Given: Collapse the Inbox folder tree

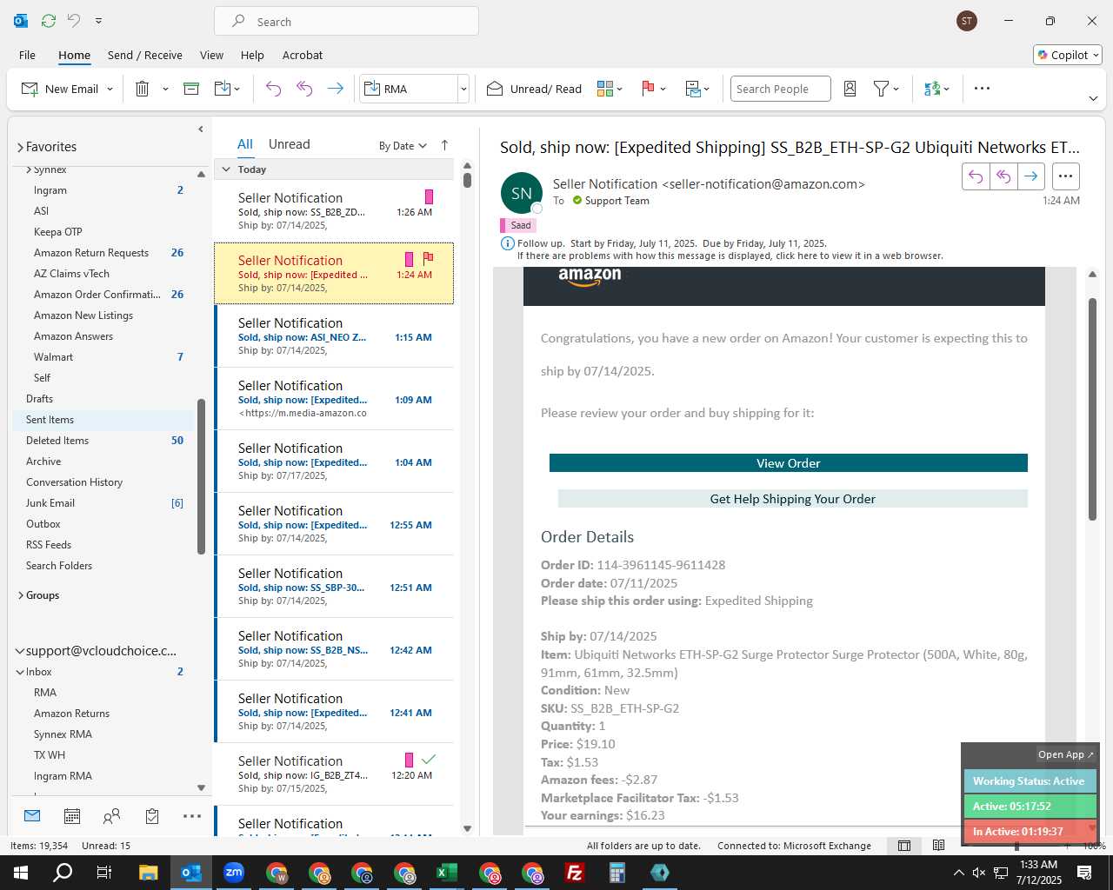Looking at the screenshot, I should pyautogui.click(x=20, y=672).
